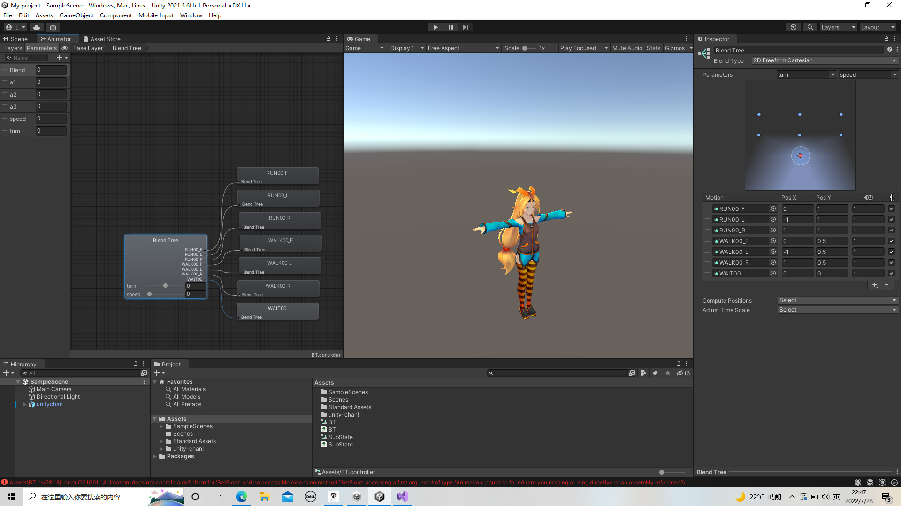The image size is (901, 506).
Task: Toggle mirror checkbox for WAIT00
Action: click(892, 273)
